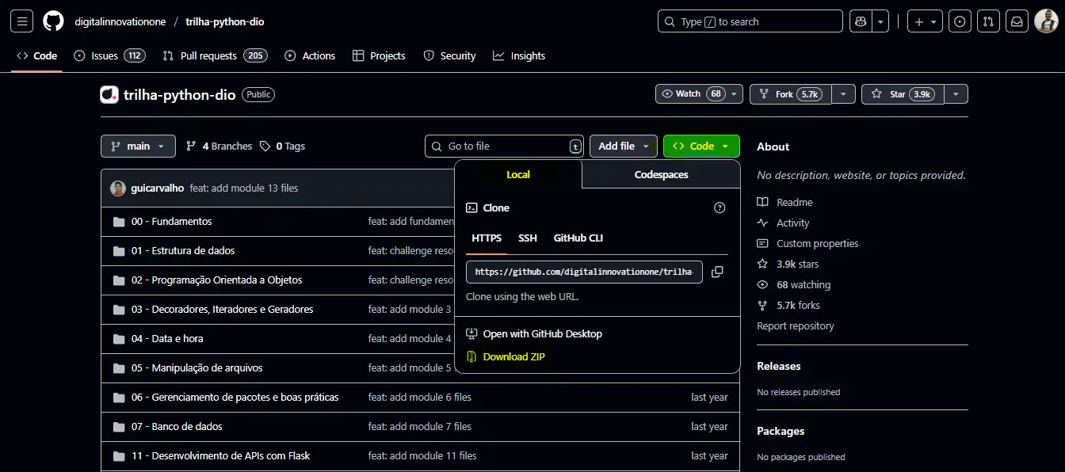The width and height of the screenshot is (1065, 472).
Task: Open folder 05 - Manipulação de arquivos
Action: coord(197,368)
